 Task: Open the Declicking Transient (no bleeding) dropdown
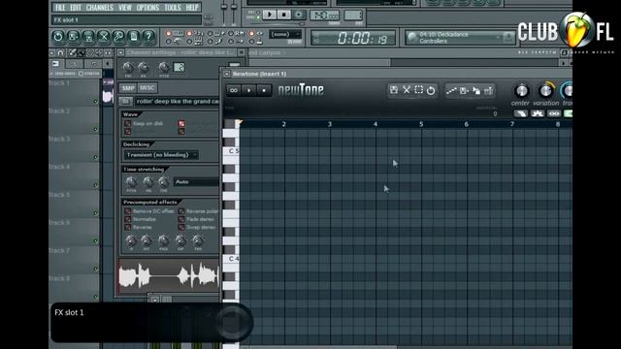coord(161,155)
